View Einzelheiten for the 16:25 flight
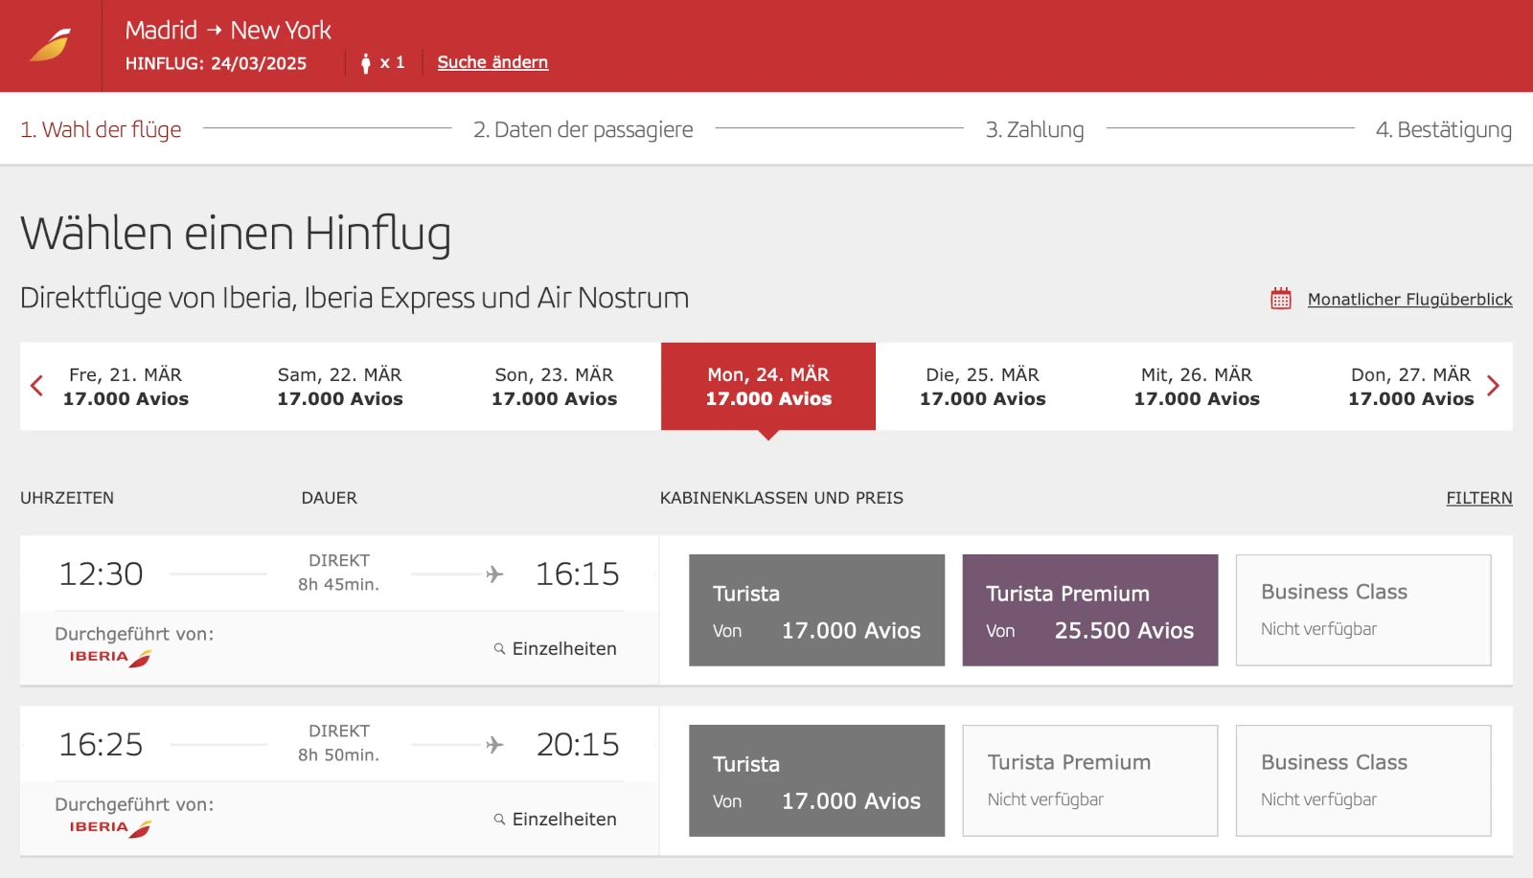This screenshot has width=1533, height=878. coord(556,820)
